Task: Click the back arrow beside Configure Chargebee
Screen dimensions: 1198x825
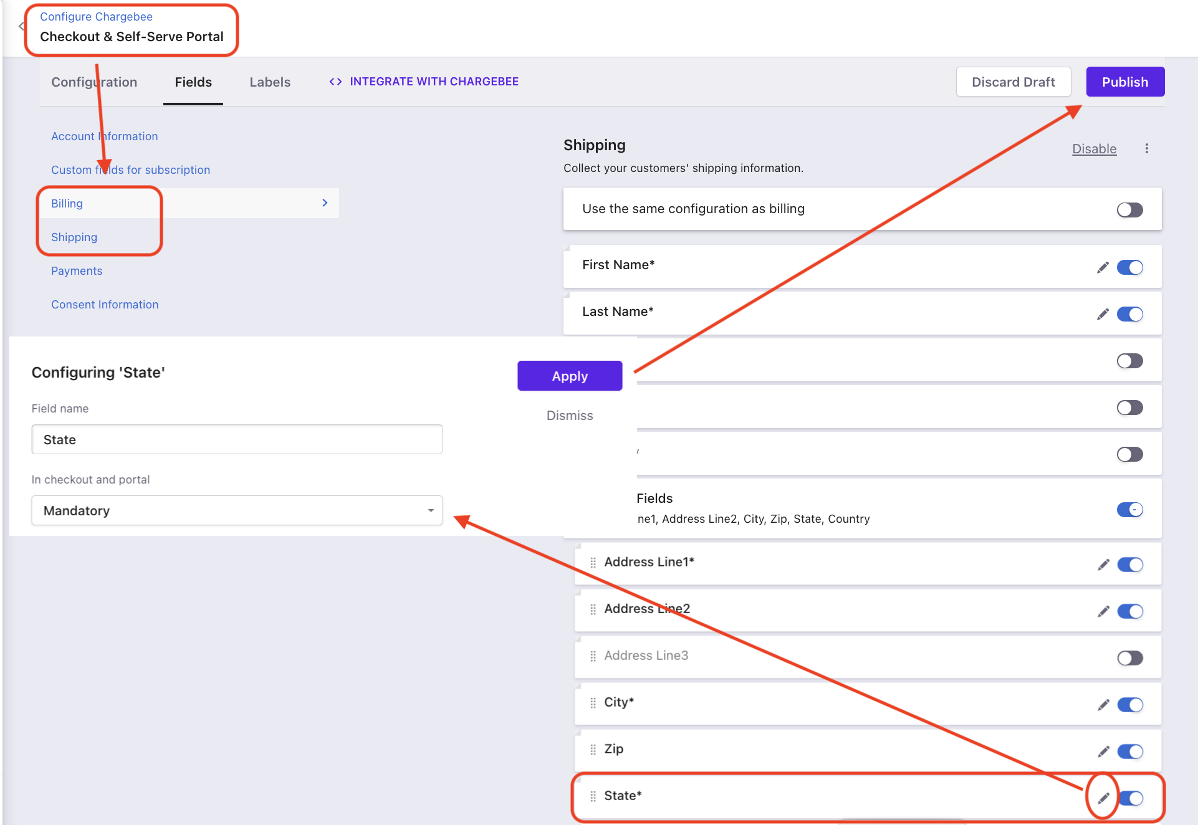Action: pyautogui.click(x=21, y=26)
